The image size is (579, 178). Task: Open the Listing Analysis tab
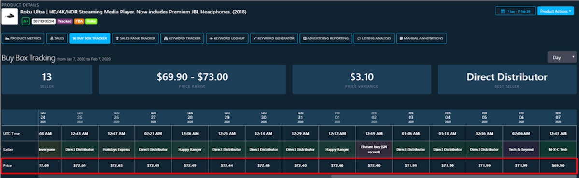coord(374,38)
